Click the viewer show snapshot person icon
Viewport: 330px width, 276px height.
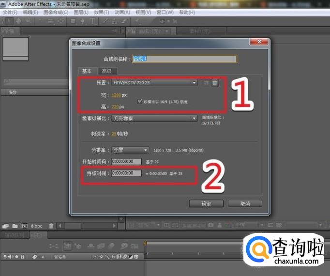[220, 225]
